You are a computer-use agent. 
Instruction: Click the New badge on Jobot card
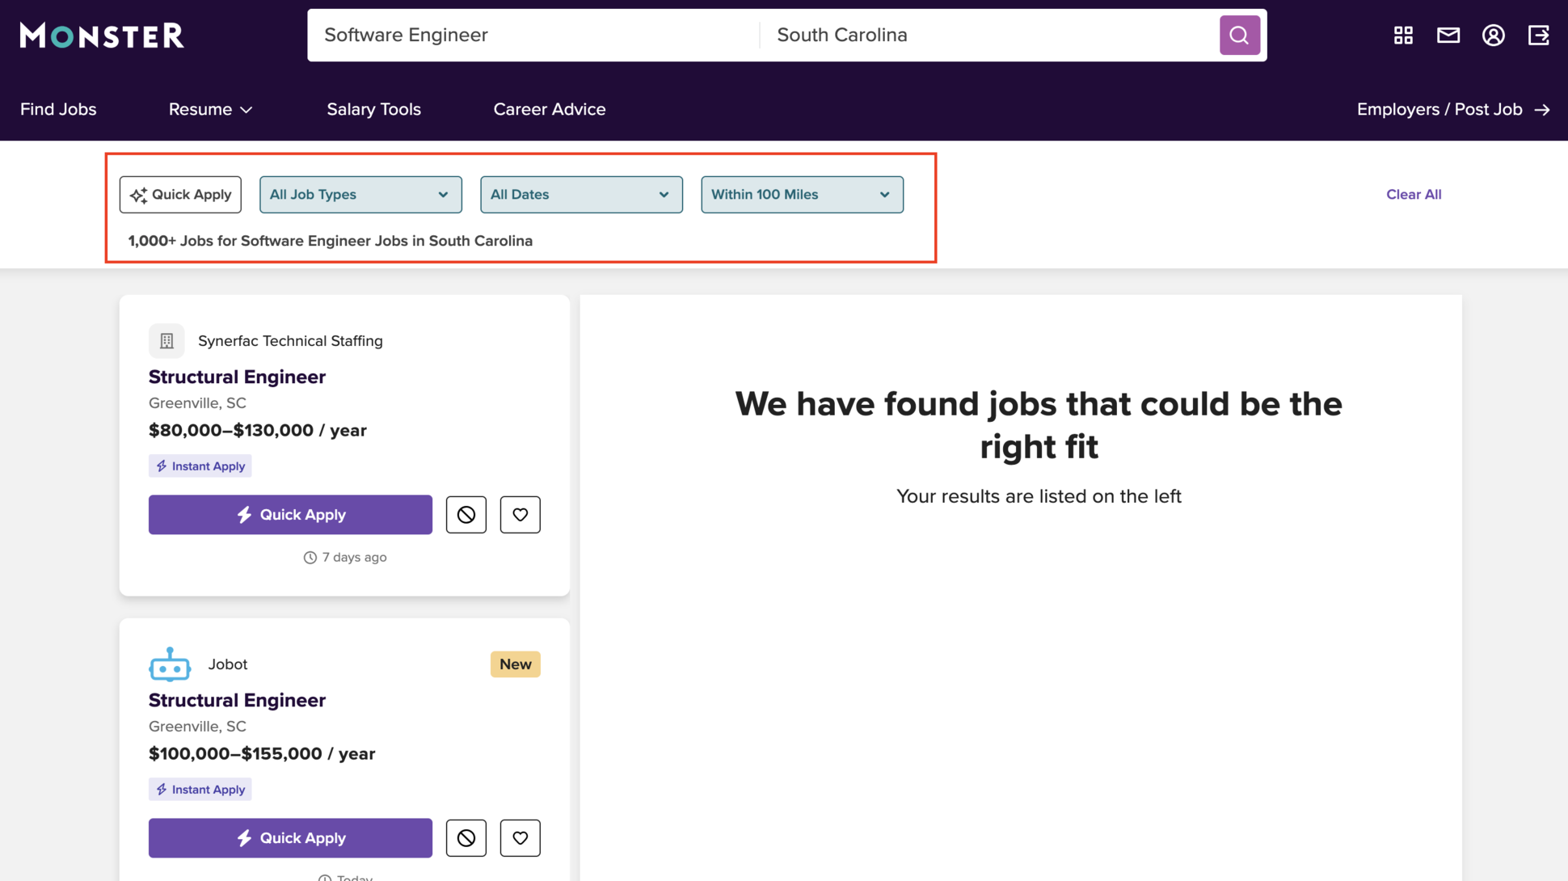(x=516, y=664)
